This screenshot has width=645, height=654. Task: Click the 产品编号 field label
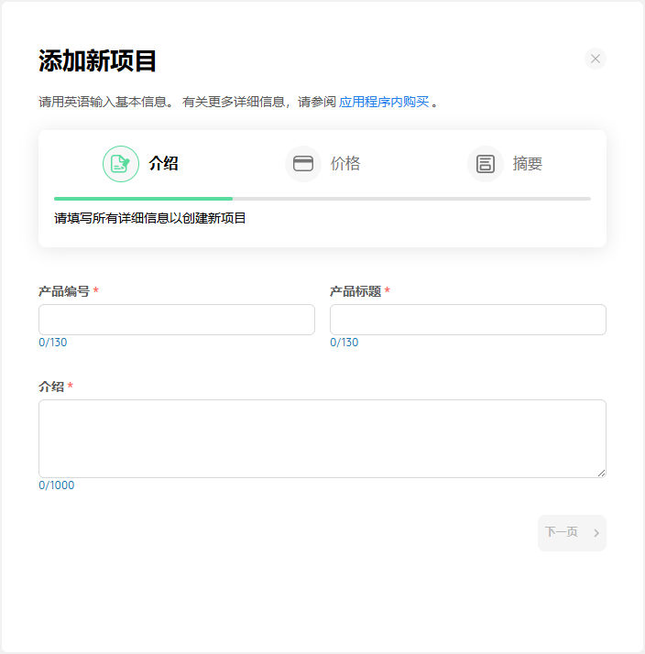click(63, 291)
